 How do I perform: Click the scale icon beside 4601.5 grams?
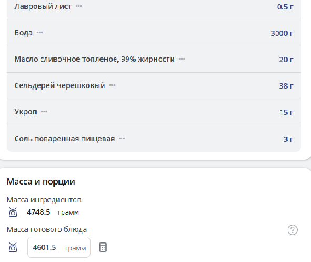click(x=13, y=247)
